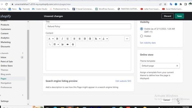Click into the content text area
Image resolution: width=192 pixels, height=108 pixels.
(88, 59)
